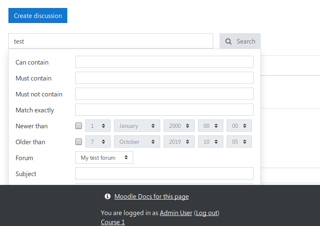Click the 'Can contain' label

coord(32,62)
